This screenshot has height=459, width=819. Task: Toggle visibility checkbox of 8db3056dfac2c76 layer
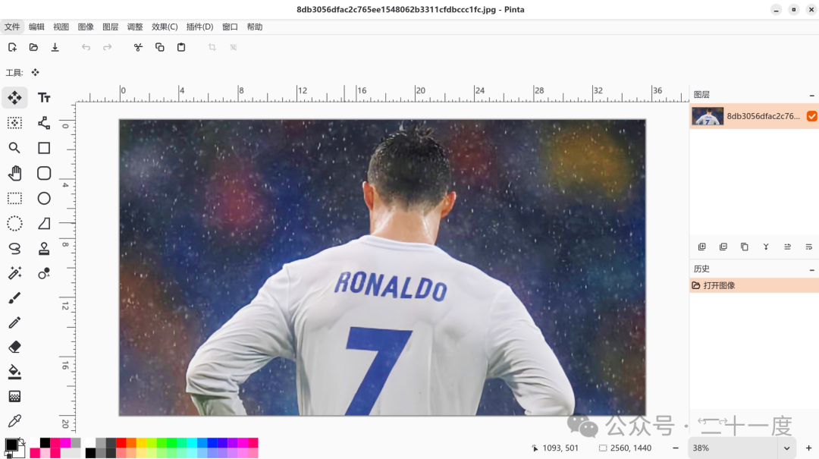point(811,116)
